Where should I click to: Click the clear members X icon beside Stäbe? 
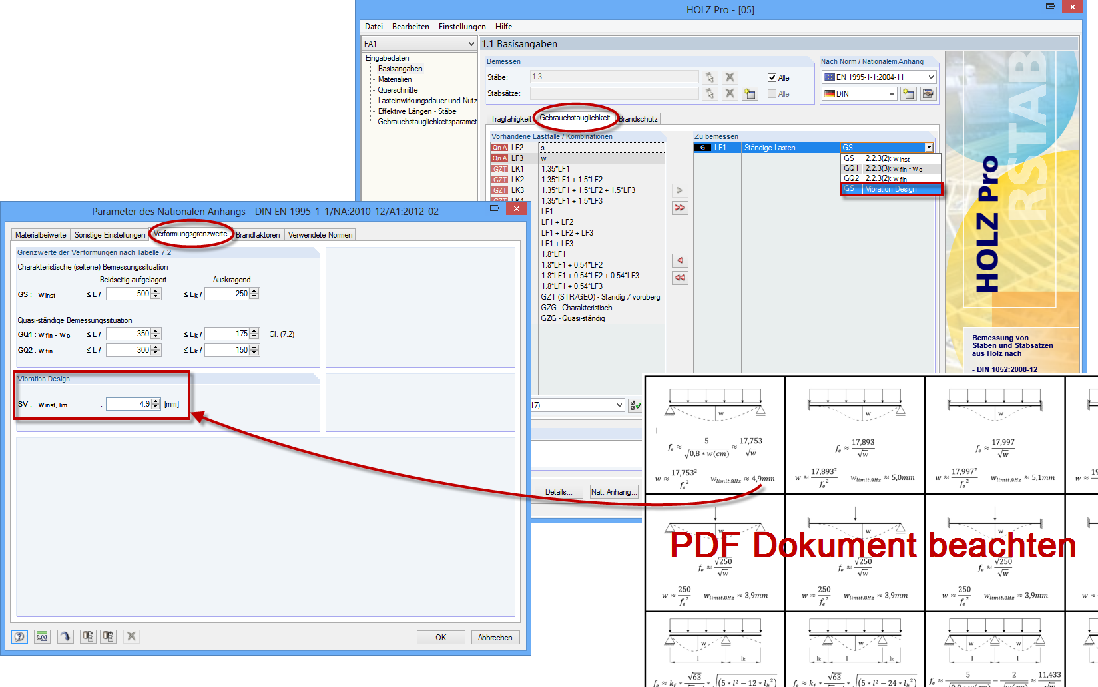(x=730, y=77)
